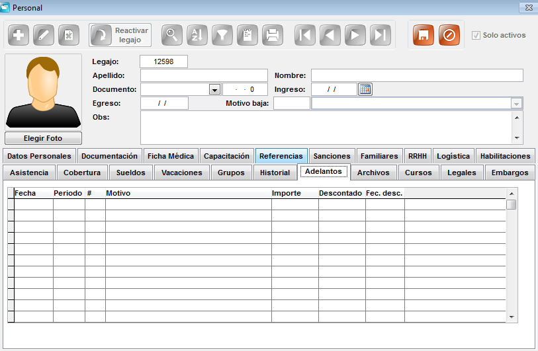Click the Nombre input field
The width and height of the screenshot is (538, 351).
click(x=417, y=75)
